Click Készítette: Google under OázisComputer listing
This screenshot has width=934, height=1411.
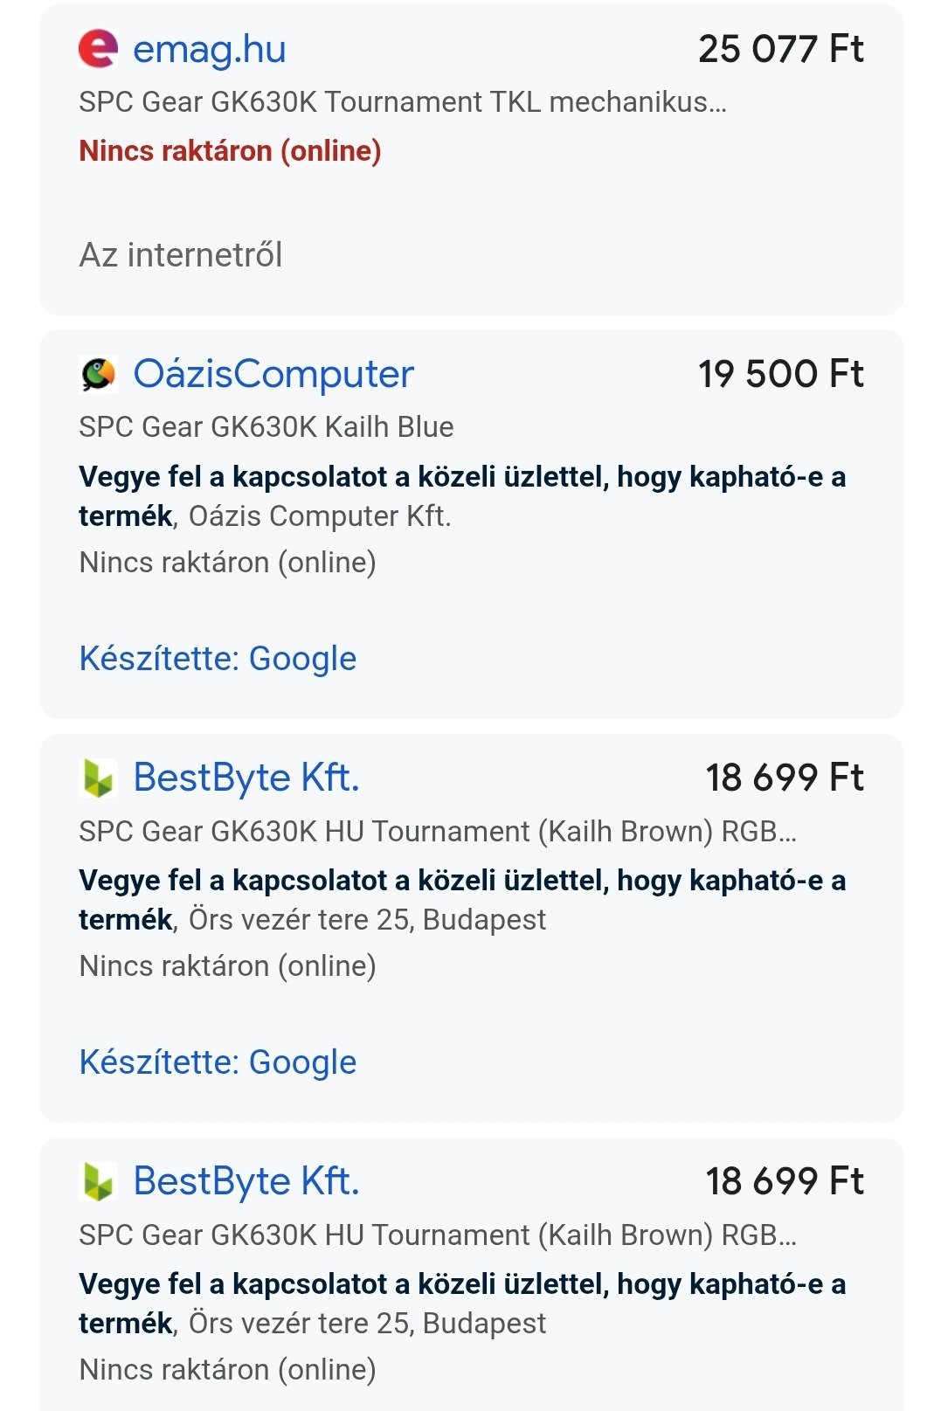[x=218, y=659]
